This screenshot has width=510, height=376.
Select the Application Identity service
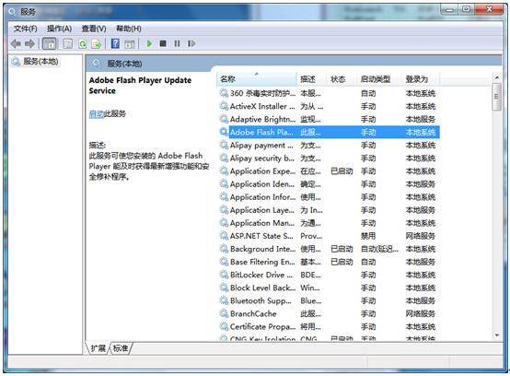click(329, 184)
